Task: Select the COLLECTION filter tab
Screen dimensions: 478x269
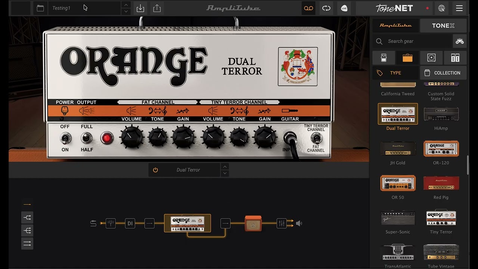Action: pos(443,73)
